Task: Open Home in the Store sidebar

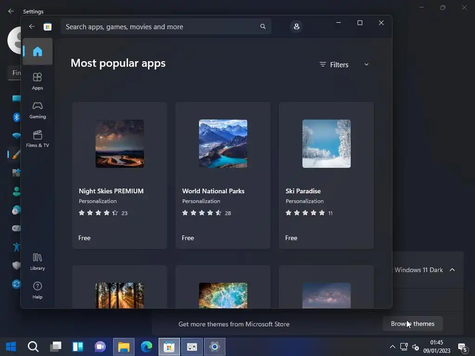Action: point(38,51)
